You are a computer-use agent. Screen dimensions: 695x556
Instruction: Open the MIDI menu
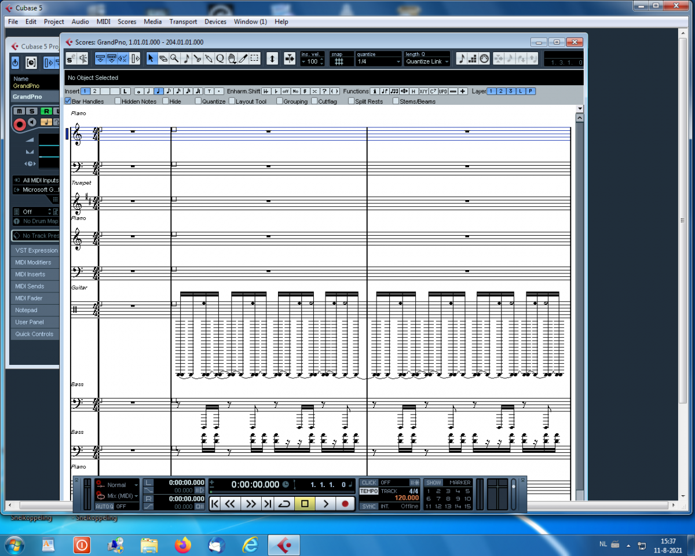(x=104, y=21)
